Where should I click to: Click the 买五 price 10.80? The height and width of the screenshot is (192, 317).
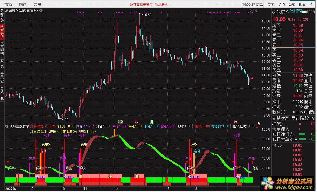298,70
